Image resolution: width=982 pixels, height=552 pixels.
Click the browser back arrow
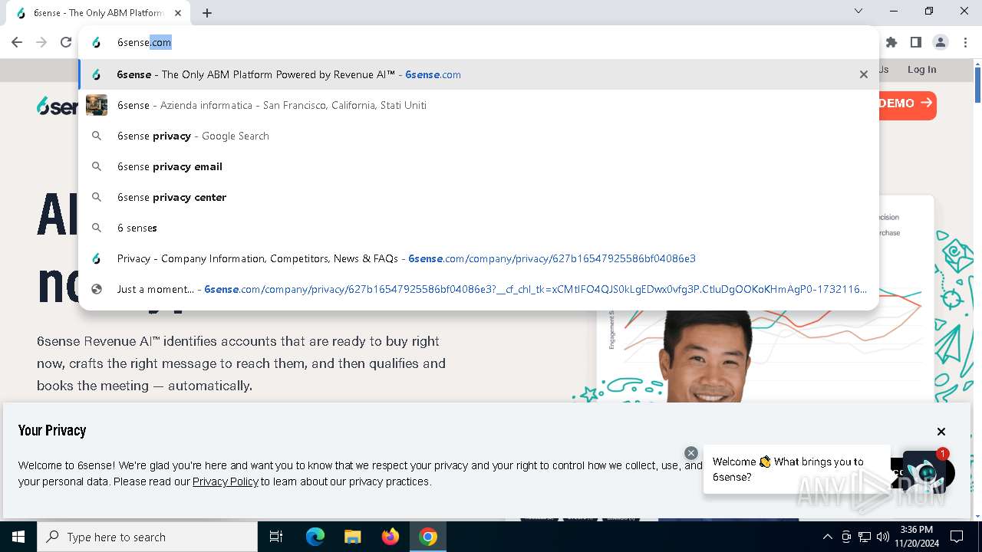coord(17,42)
